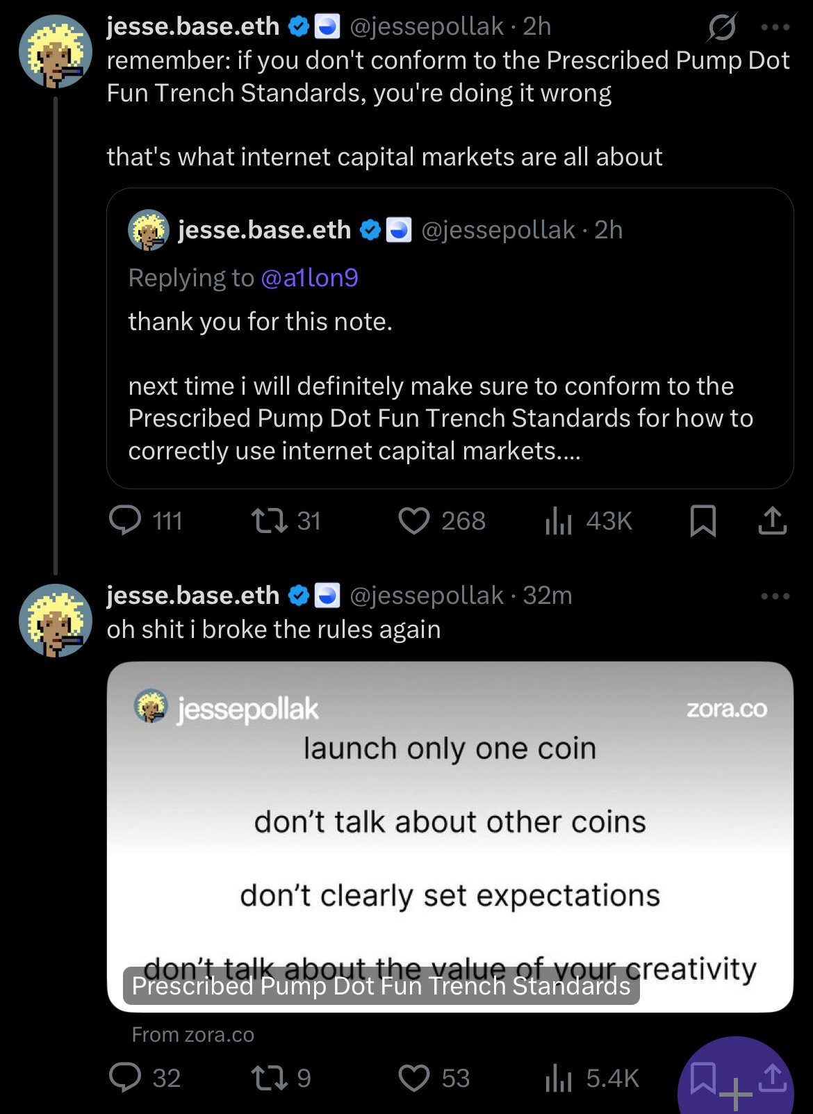Image resolution: width=813 pixels, height=1114 pixels.
Task: Repost the first tweet with 31 reposts
Action: point(270,521)
